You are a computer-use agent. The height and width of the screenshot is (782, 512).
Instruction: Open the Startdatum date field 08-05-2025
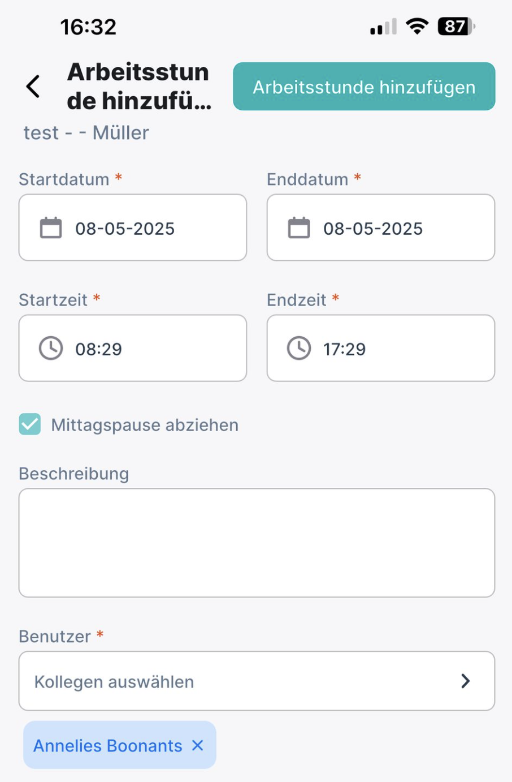click(133, 227)
